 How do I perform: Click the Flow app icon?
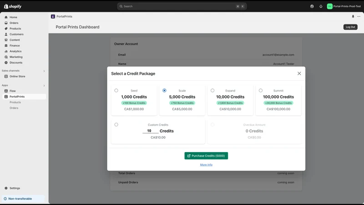tap(6, 91)
